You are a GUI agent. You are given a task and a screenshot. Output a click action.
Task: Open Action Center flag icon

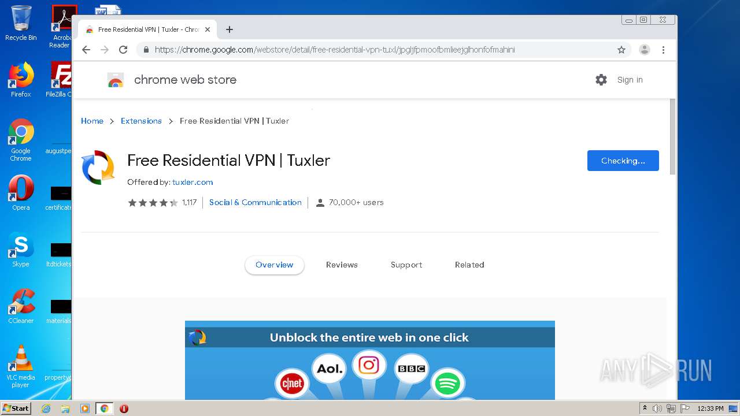pyautogui.click(x=685, y=408)
